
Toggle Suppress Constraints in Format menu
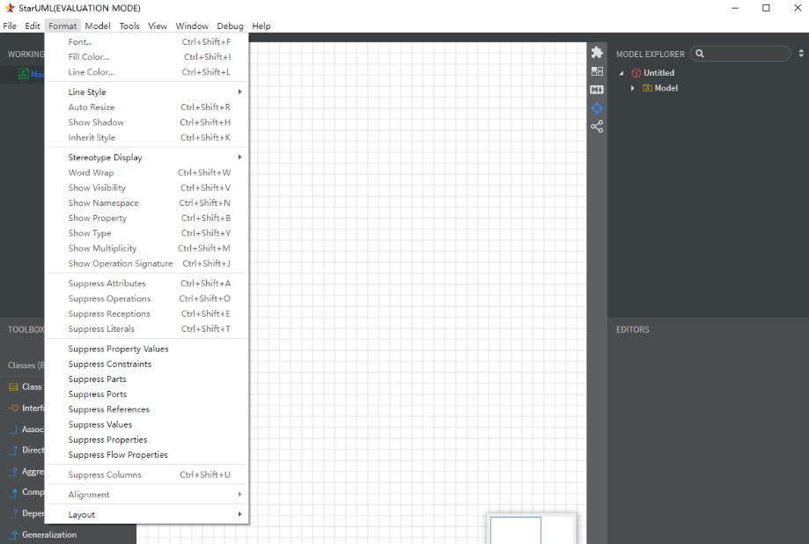point(110,364)
